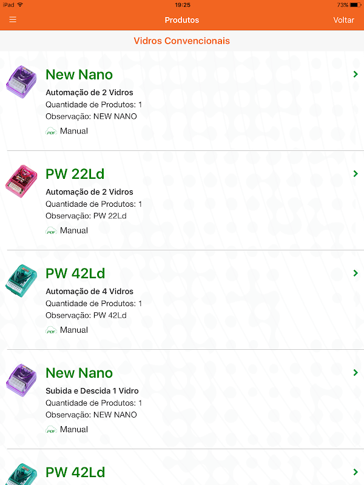Tap the teal PW 42Ld Automação de 4 Vidros image
364x485 pixels.
(21, 281)
